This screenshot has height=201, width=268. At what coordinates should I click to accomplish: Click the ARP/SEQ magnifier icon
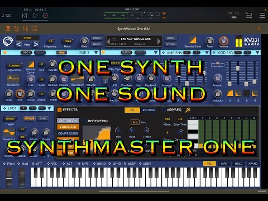pyautogui.click(x=188, y=110)
